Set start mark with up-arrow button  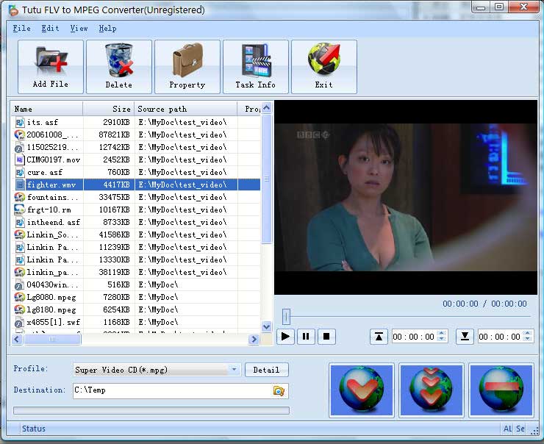379,337
